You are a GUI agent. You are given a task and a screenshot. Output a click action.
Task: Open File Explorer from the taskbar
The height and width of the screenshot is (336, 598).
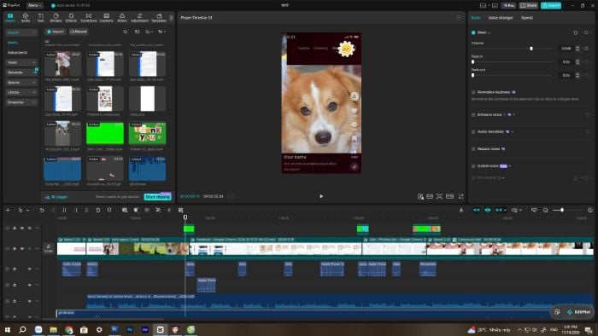tap(53, 329)
